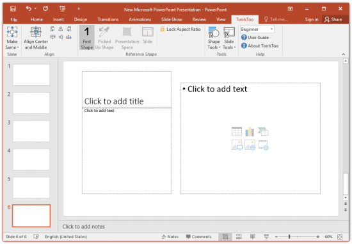Viewport: 352px width, 244px height.
Task: Select slide 4 thumbnail
Action: click(31, 159)
